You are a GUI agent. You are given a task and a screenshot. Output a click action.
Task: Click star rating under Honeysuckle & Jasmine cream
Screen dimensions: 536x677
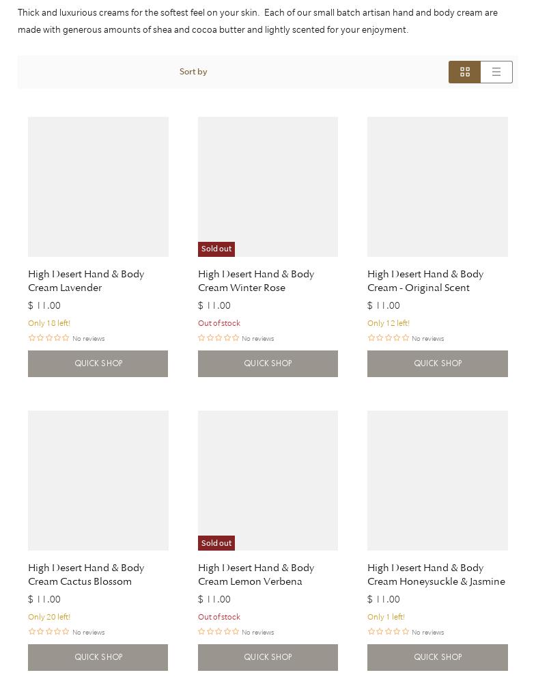(x=388, y=632)
